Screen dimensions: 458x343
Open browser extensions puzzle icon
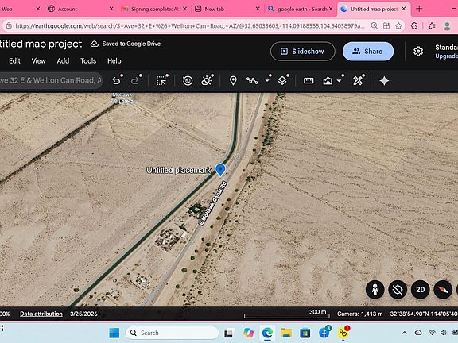point(414,26)
